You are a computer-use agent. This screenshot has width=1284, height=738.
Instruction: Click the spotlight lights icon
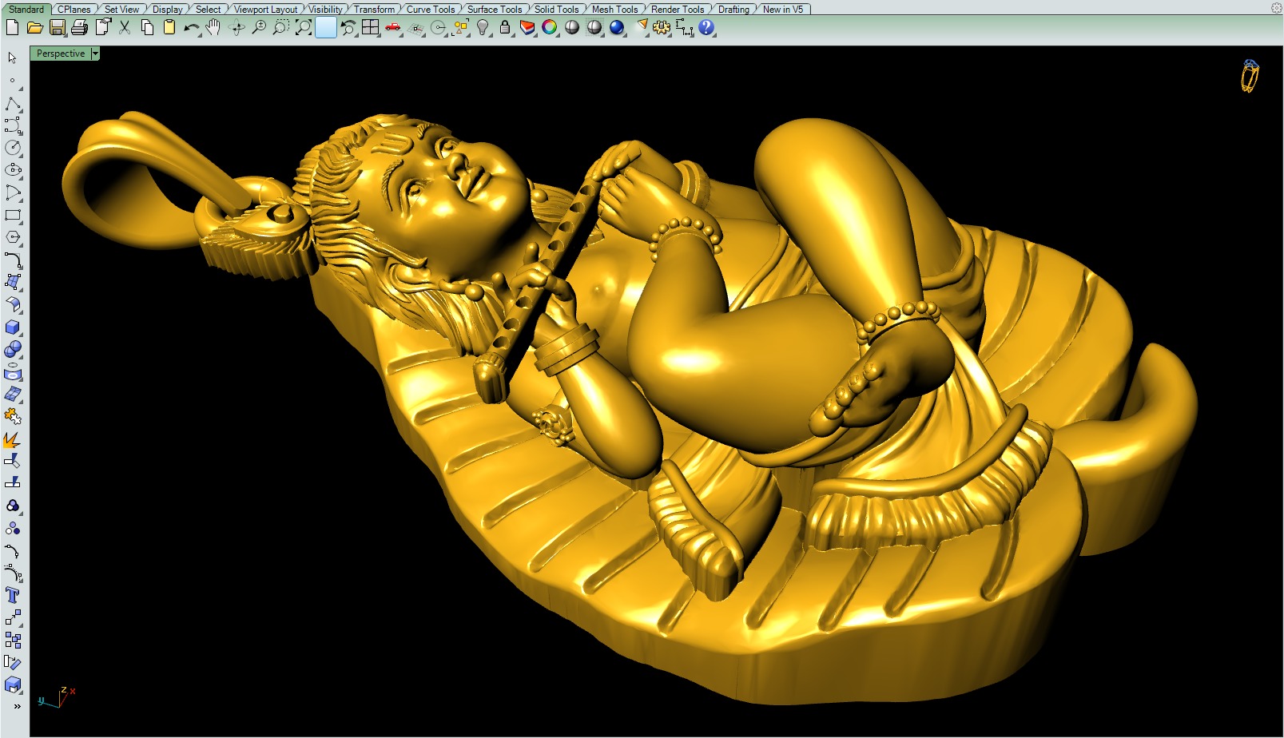[x=640, y=27]
